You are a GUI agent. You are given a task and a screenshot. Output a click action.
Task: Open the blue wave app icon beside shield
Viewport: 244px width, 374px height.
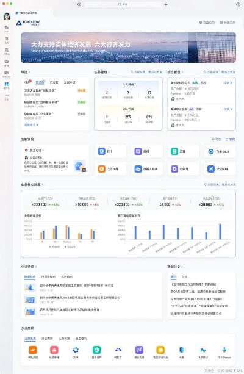click(203, 350)
